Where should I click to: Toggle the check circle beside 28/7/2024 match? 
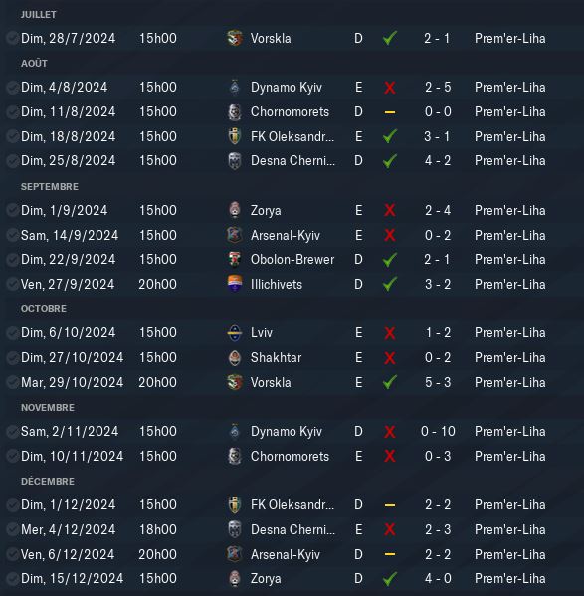click(x=13, y=38)
